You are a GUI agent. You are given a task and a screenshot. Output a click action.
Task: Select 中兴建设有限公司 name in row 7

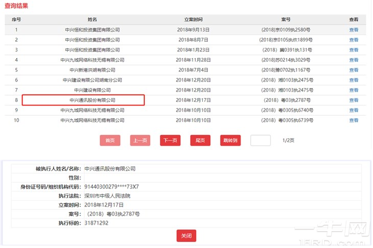point(92,90)
